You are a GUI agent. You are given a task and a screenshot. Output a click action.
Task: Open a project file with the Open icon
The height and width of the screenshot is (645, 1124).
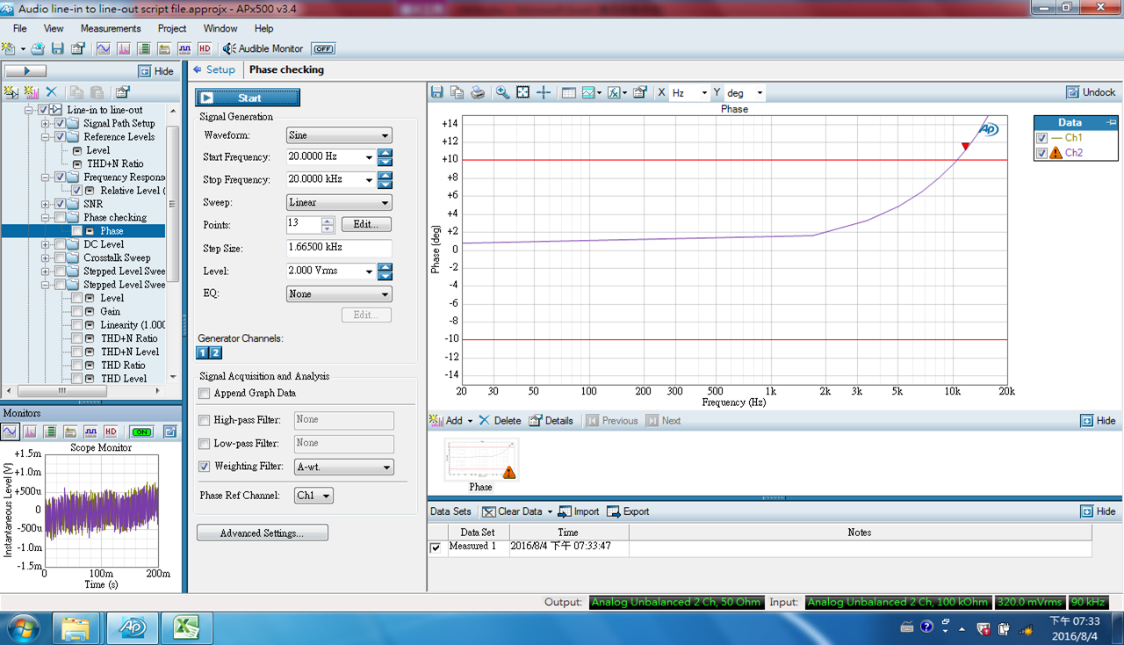[37, 49]
